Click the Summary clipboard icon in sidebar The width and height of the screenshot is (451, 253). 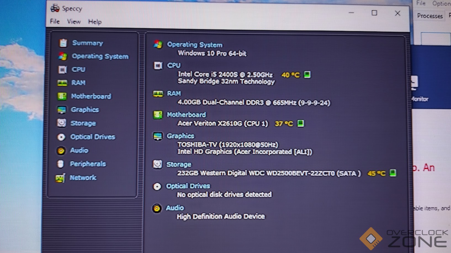tap(63, 43)
